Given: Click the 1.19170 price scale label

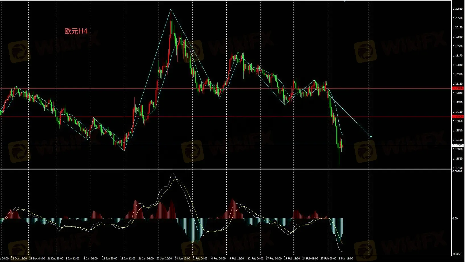Looking at the screenshot, I should [x=458, y=56].
